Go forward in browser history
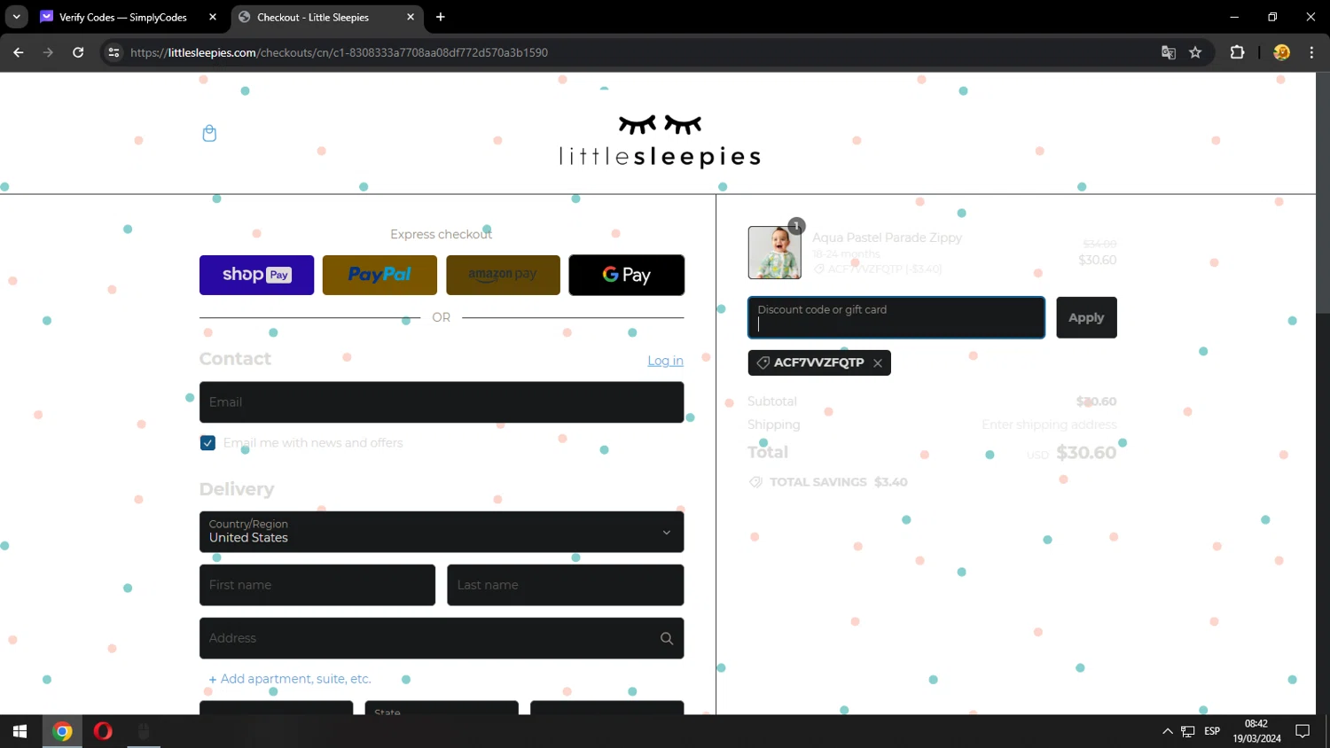 (x=48, y=52)
